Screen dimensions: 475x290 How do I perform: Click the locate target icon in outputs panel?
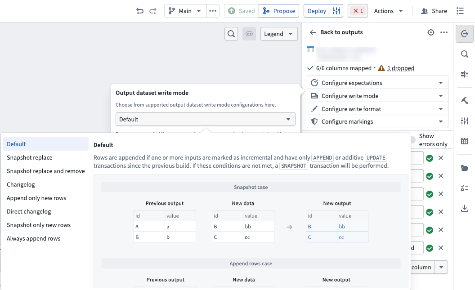431,32
